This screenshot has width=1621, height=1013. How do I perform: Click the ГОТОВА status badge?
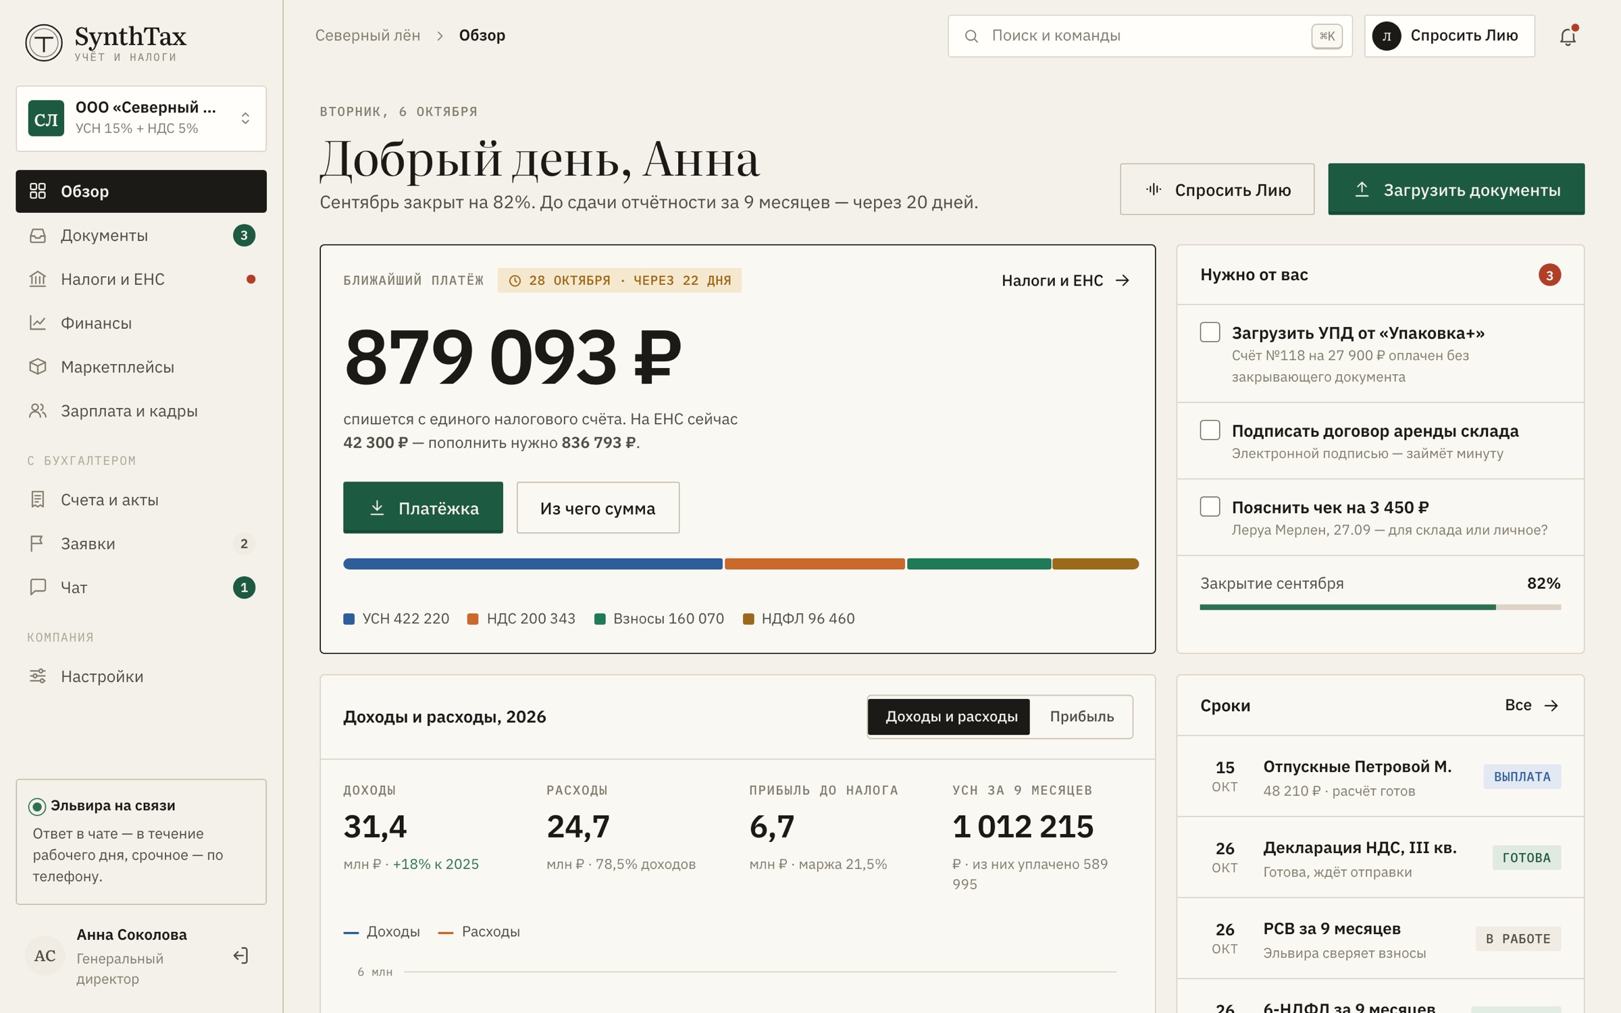pyautogui.click(x=1526, y=858)
